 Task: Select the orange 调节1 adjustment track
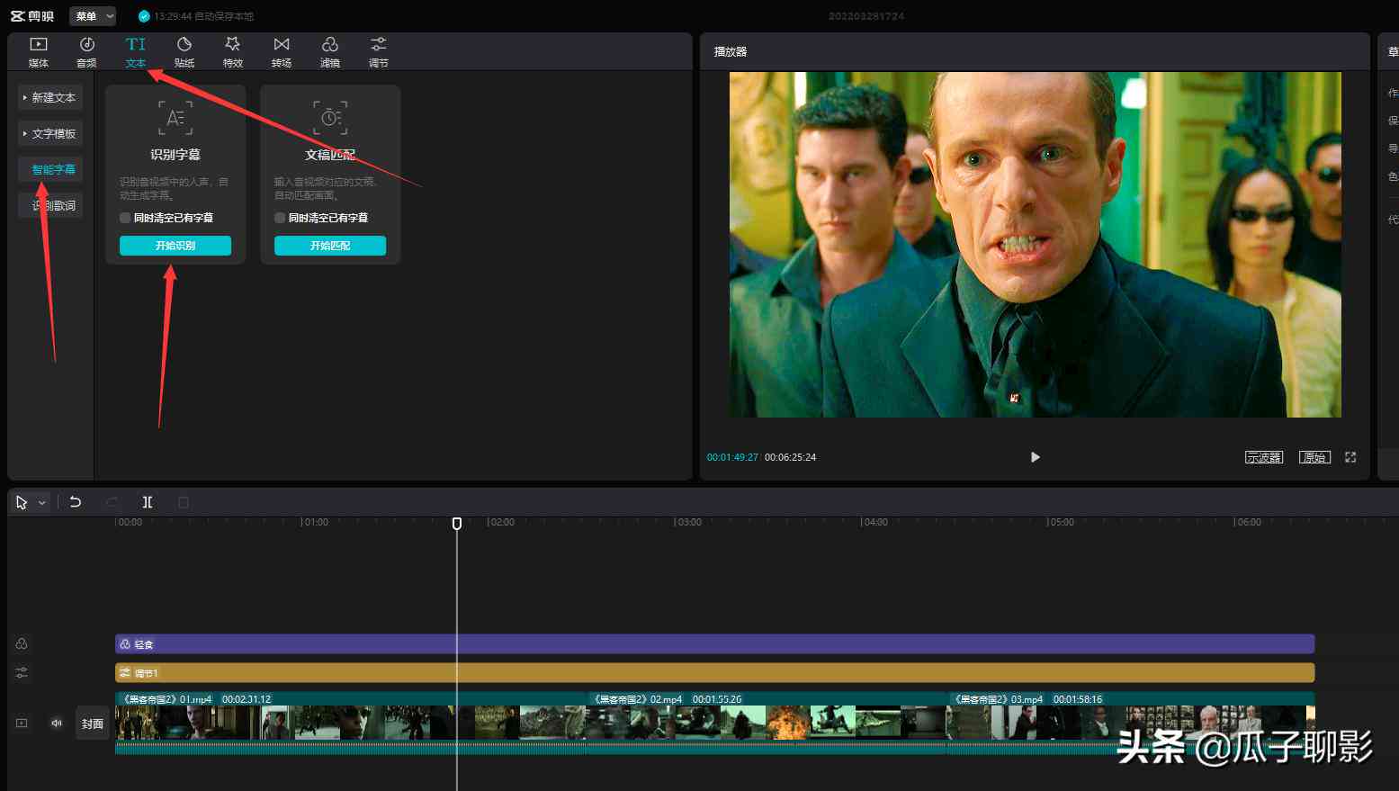[x=715, y=673]
